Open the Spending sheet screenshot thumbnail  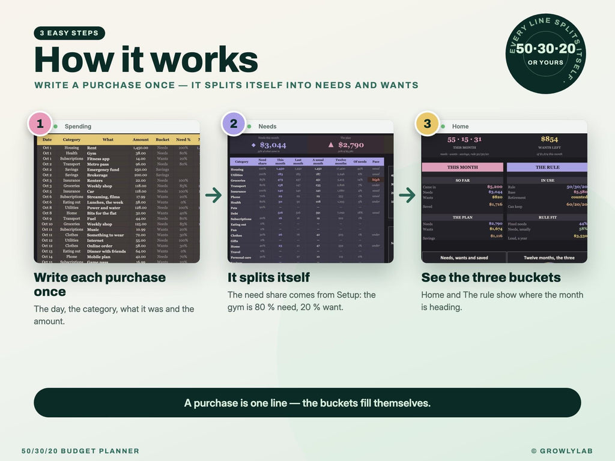tap(117, 191)
